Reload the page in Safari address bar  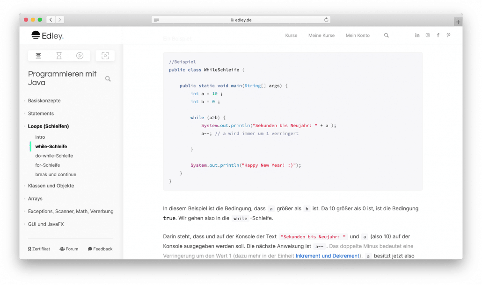pyautogui.click(x=326, y=20)
